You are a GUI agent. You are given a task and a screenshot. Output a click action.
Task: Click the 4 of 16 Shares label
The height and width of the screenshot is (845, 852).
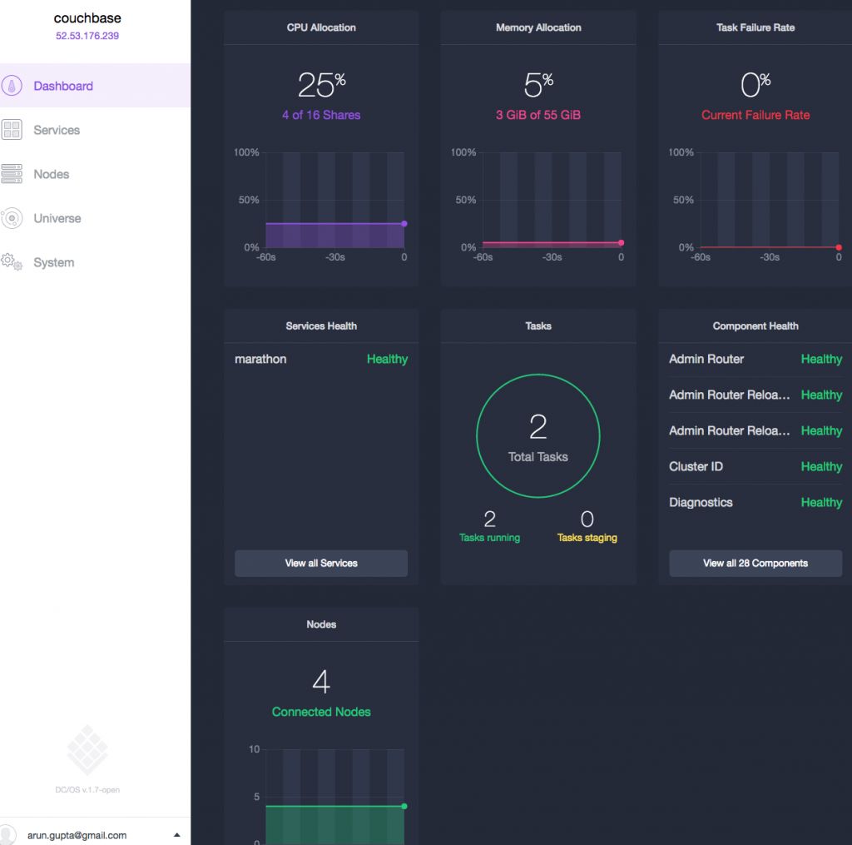(321, 115)
